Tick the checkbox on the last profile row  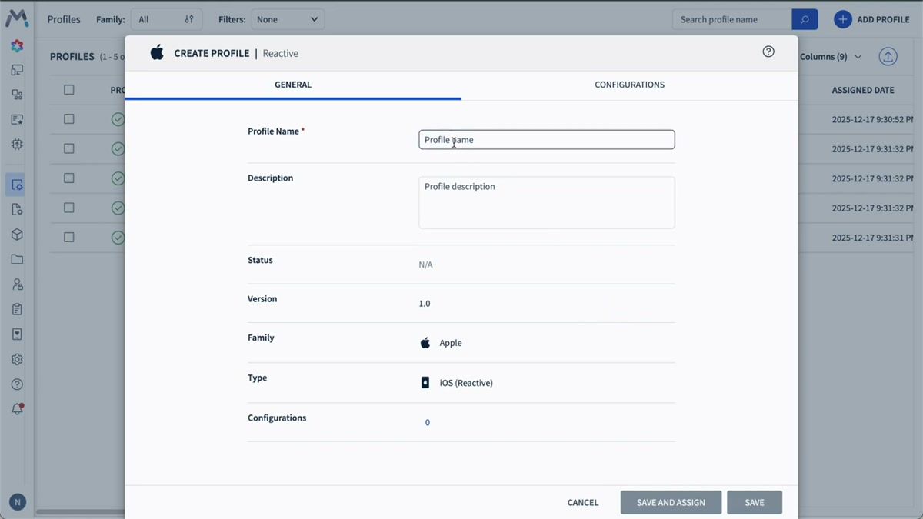point(68,237)
